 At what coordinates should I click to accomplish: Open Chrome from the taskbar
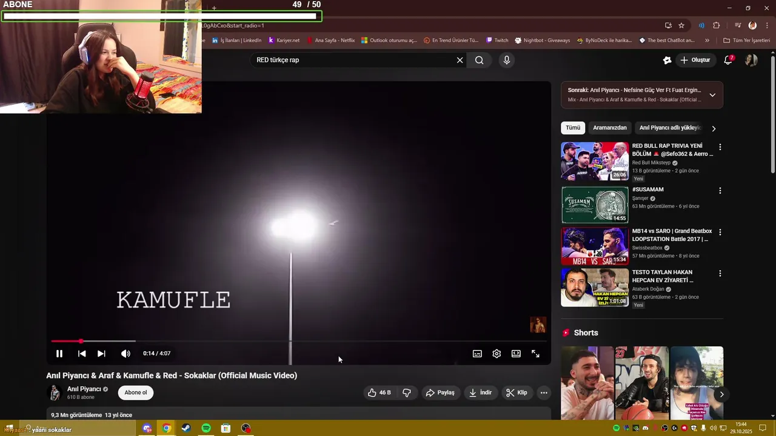[x=166, y=428]
